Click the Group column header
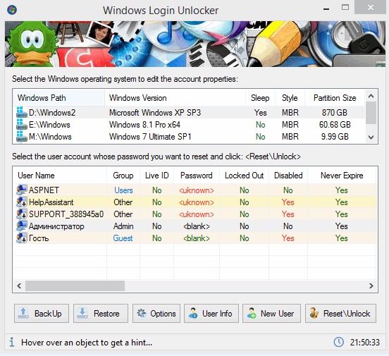389x356 pixels. 123,176
